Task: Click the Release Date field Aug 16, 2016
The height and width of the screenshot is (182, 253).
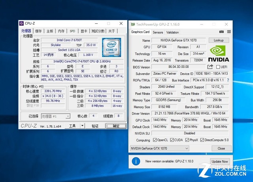Action: tap(162, 60)
